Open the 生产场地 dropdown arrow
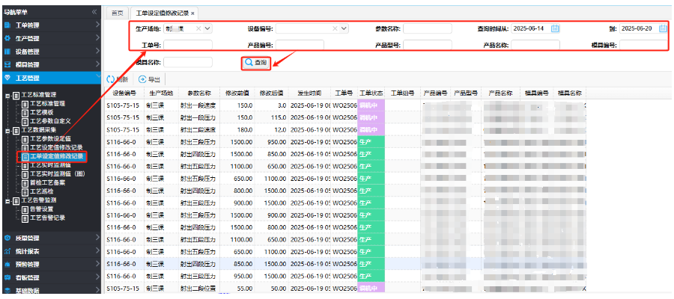 point(207,28)
